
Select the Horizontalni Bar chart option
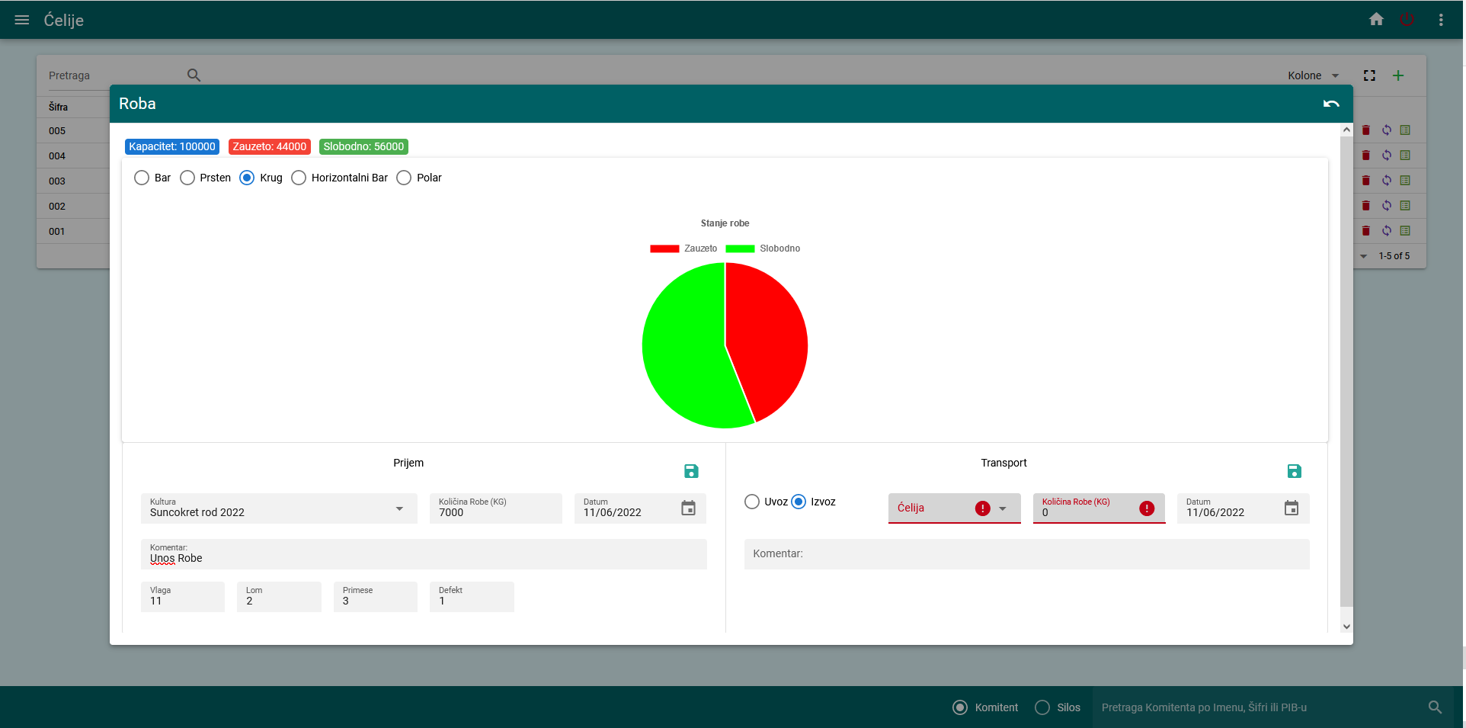pyautogui.click(x=299, y=178)
